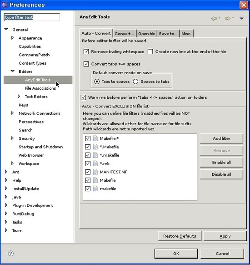The height and width of the screenshot is (265, 250).
Task: Click the help question mark icon
Action: [x=10, y=253]
